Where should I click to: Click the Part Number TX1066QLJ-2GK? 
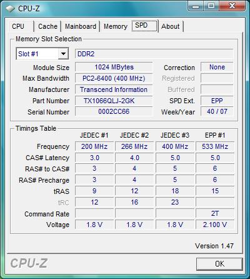[x=114, y=101]
